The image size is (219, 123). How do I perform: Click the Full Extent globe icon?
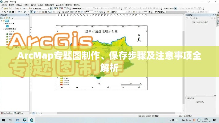point(10,12)
